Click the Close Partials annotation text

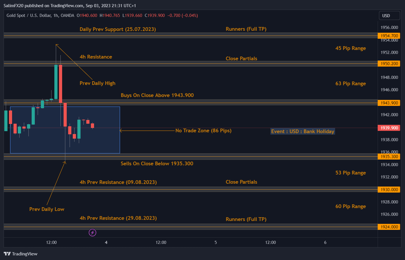(x=241, y=58)
